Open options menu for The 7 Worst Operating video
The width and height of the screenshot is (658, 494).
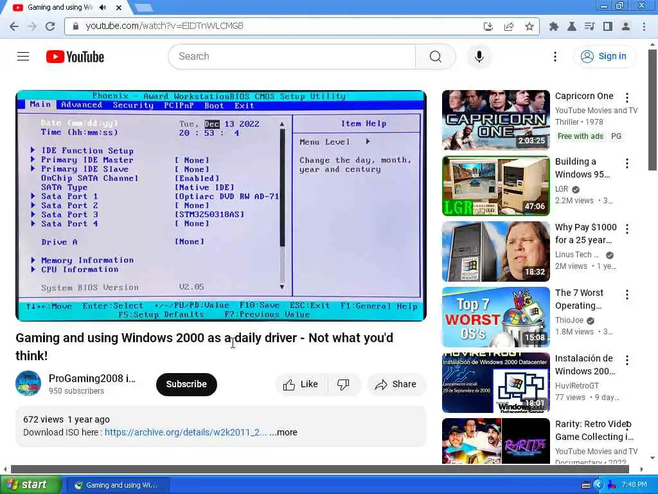coord(627,295)
